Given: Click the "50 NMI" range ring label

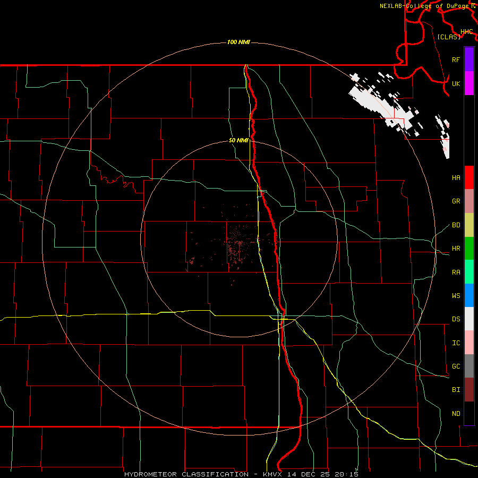Looking at the screenshot, I should point(238,140).
